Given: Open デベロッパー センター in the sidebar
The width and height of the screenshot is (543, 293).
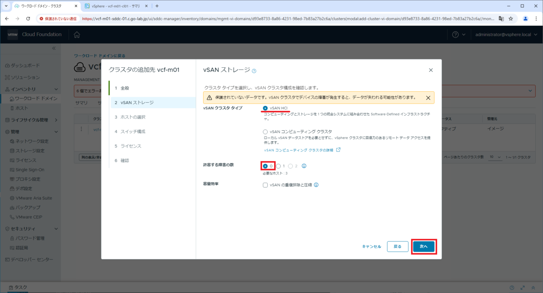Looking at the screenshot, I should 29,260.
